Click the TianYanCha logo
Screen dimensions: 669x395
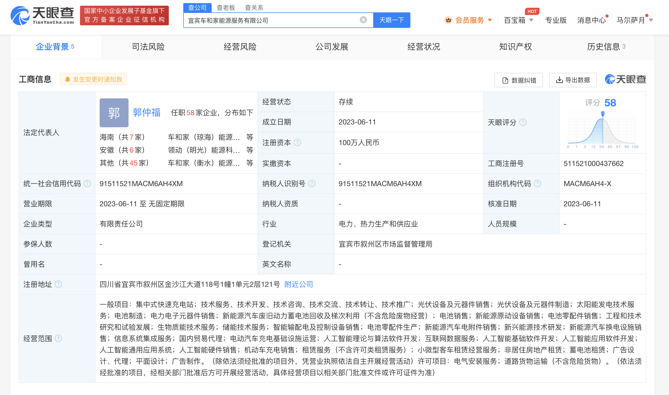(x=42, y=15)
